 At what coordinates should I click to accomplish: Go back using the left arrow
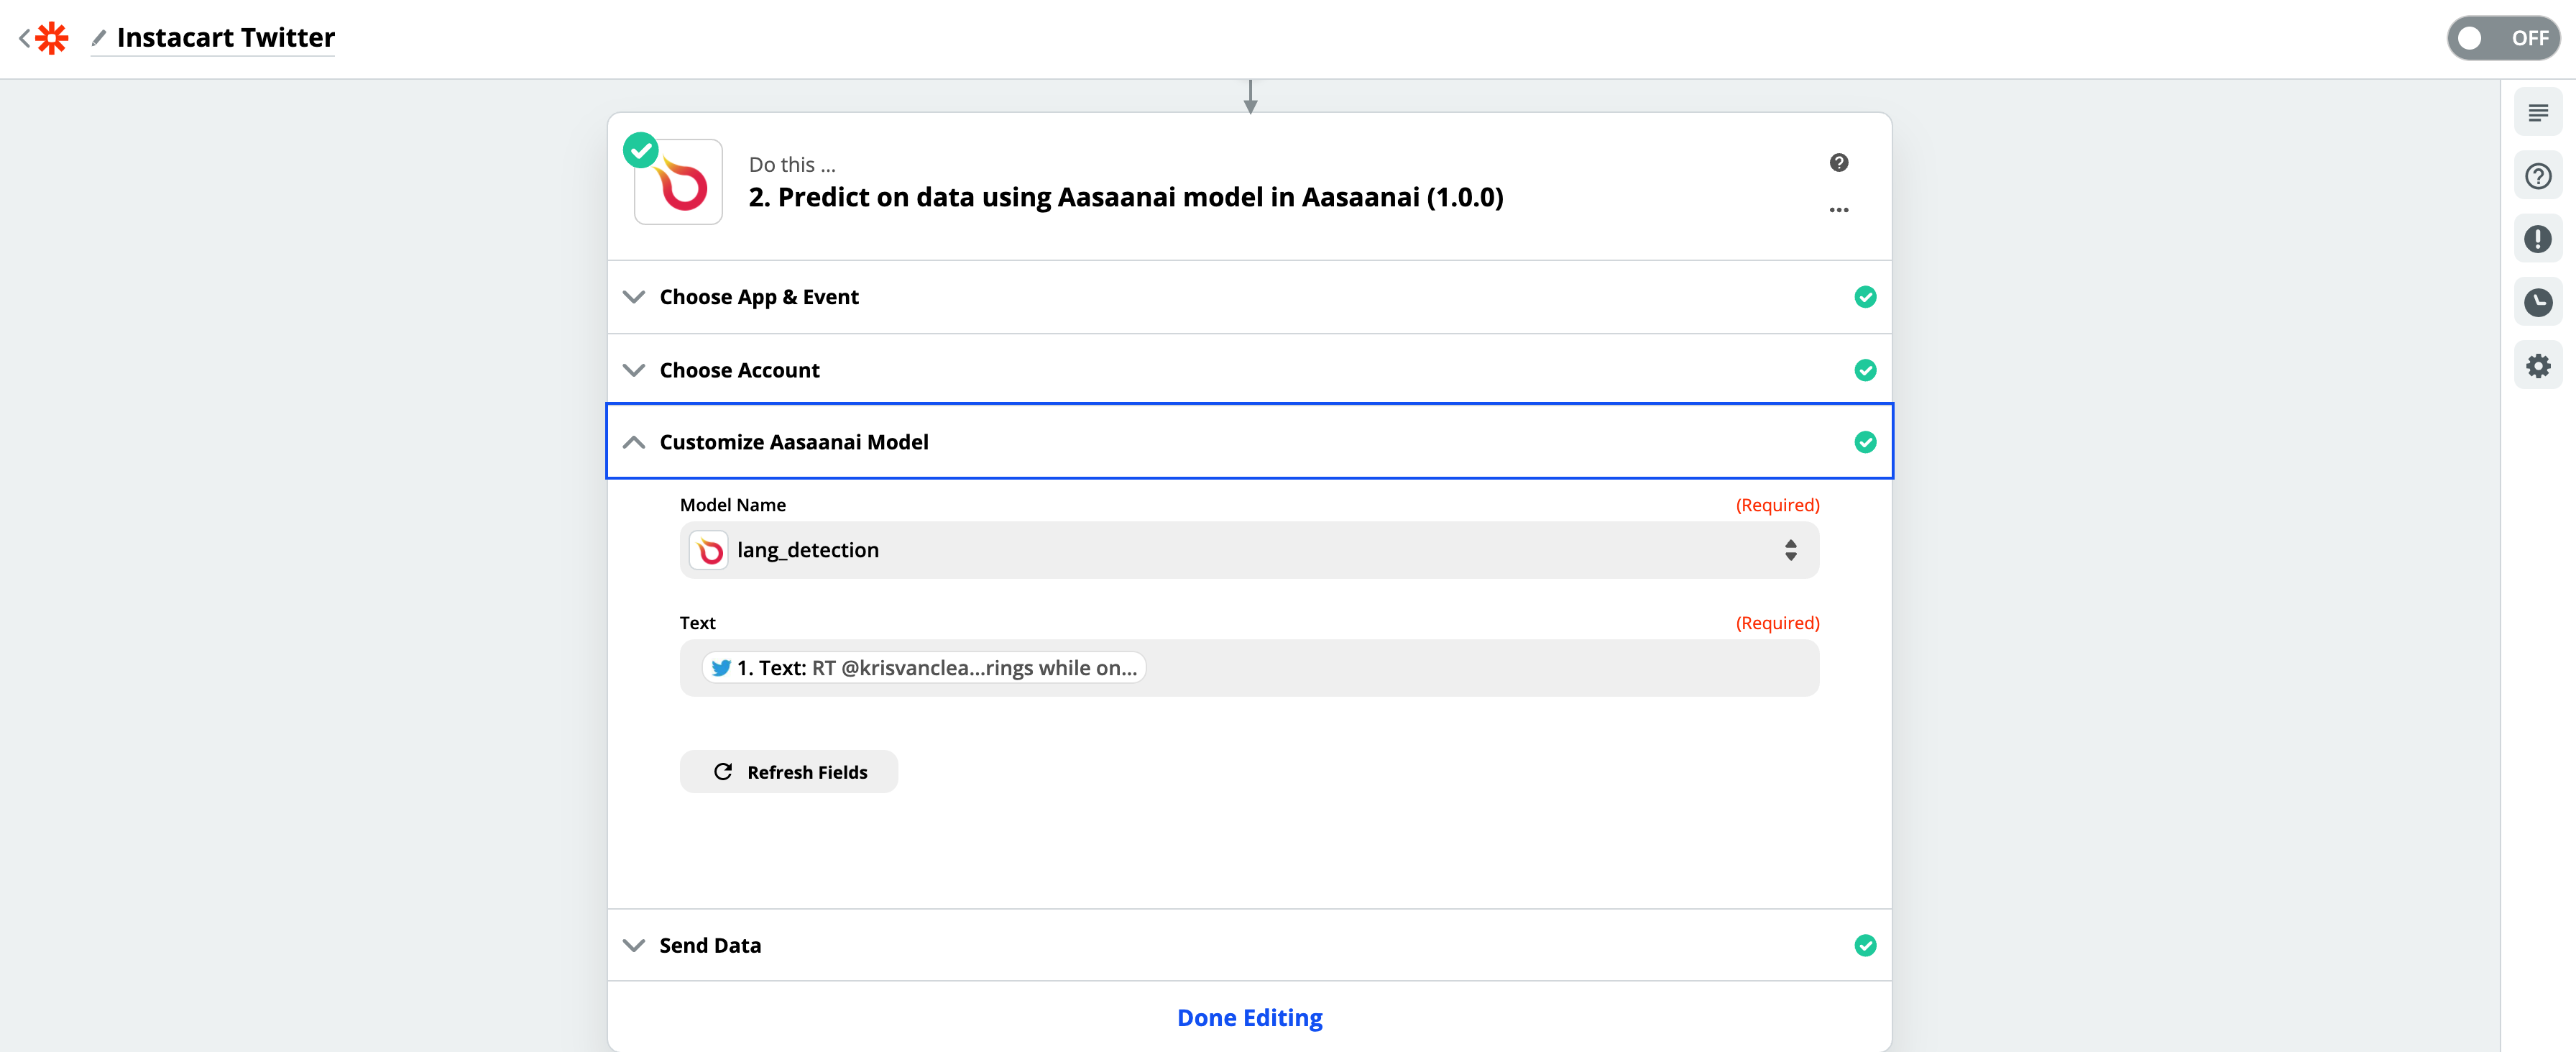coord(24,38)
